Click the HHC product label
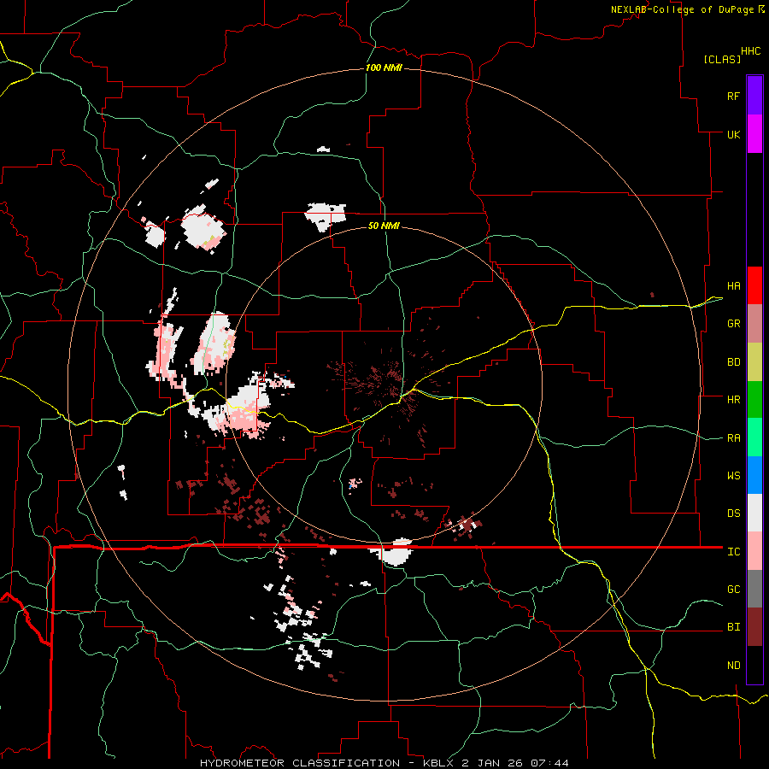 point(751,51)
